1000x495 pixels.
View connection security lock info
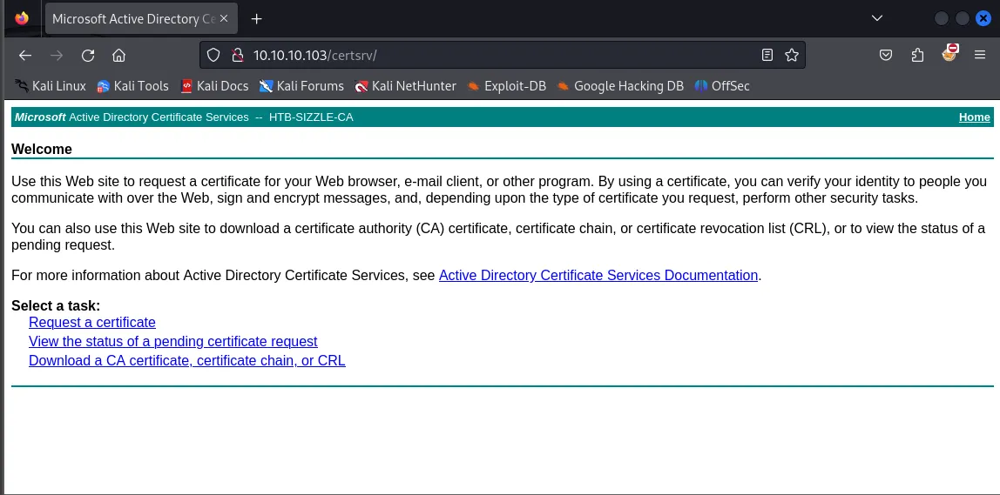[235, 56]
